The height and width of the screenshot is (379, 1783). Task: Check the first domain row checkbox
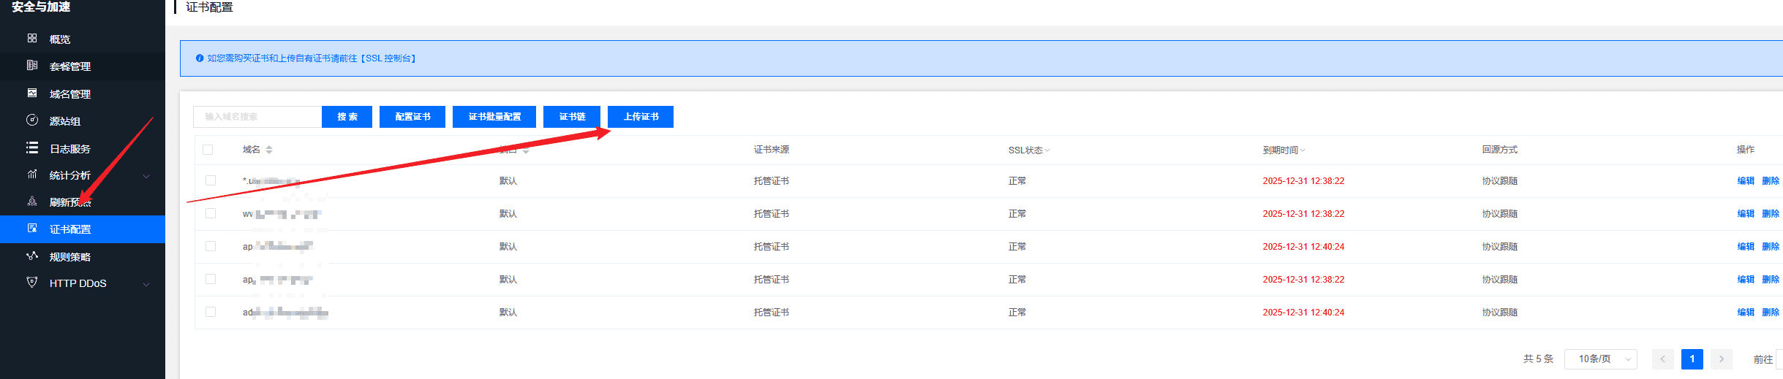[211, 180]
